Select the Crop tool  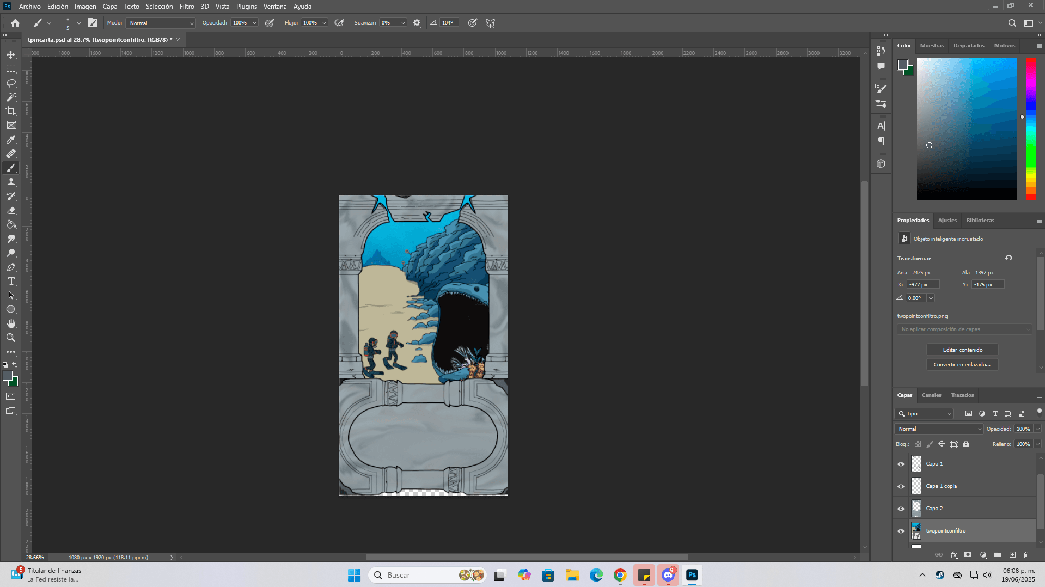click(11, 111)
